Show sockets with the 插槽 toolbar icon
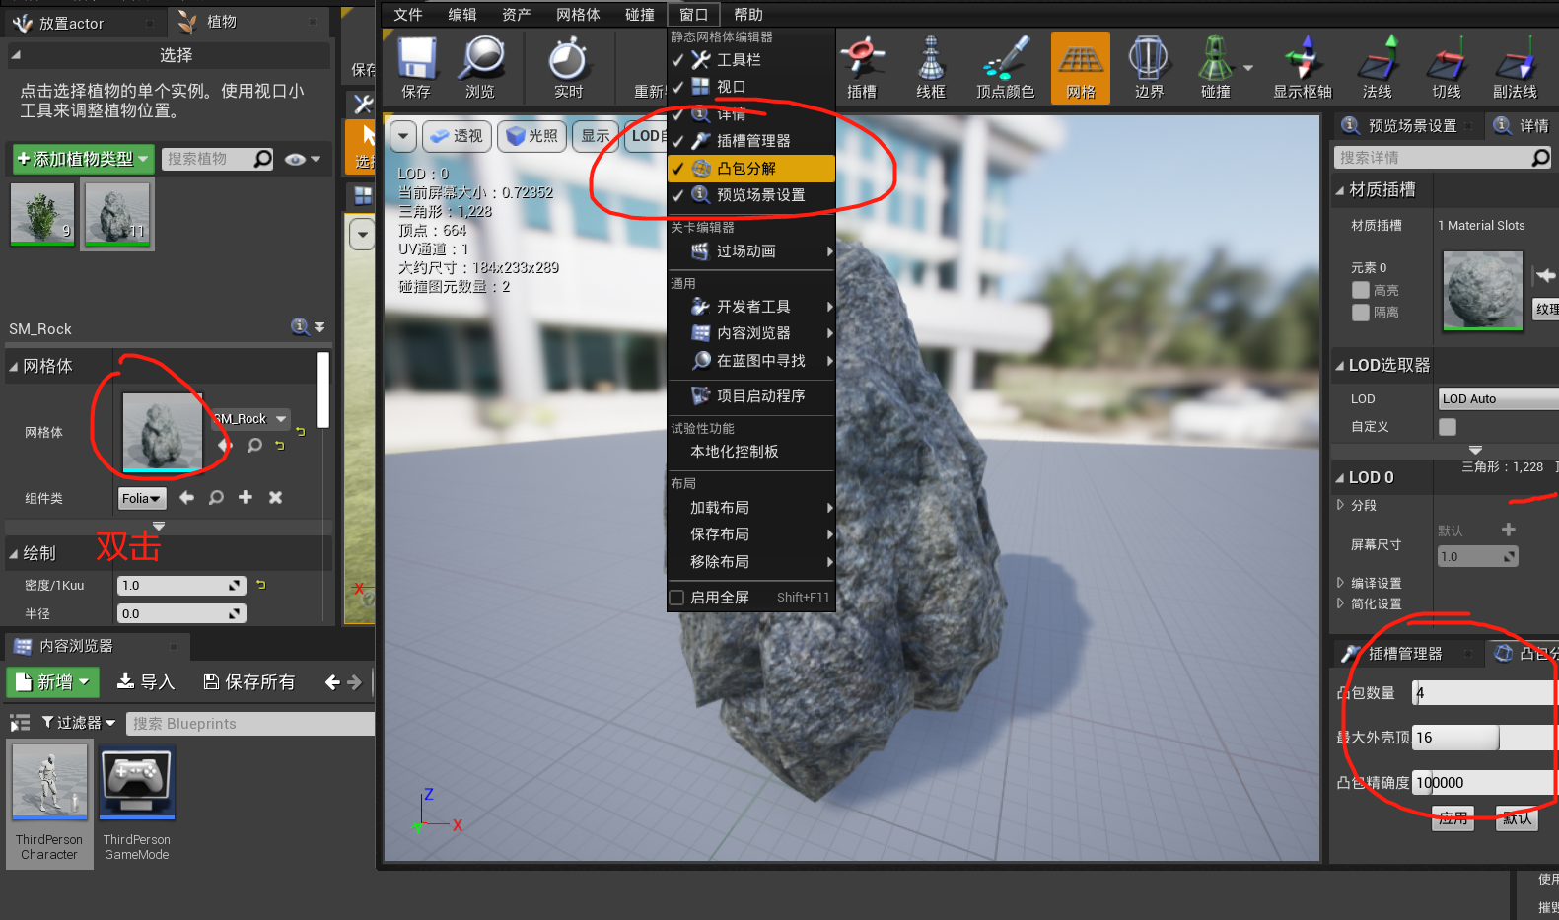The width and height of the screenshot is (1559, 920). point(862,67)
